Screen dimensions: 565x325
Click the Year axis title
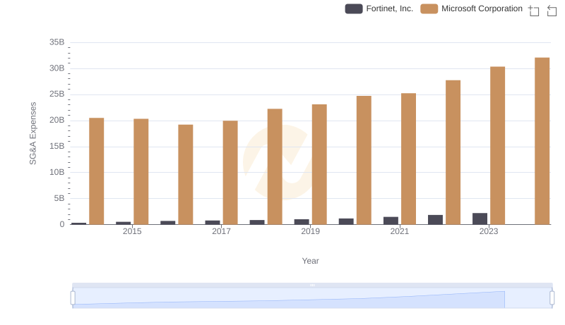point(310,261)
